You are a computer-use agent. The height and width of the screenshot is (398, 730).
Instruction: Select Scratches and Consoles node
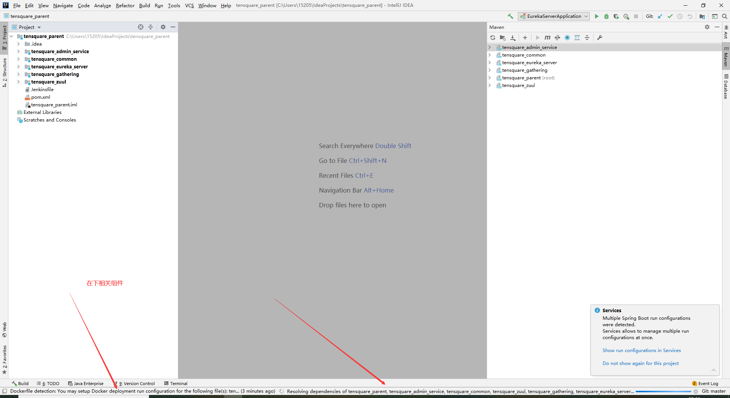pyautogui.click(x=49, y=120)
